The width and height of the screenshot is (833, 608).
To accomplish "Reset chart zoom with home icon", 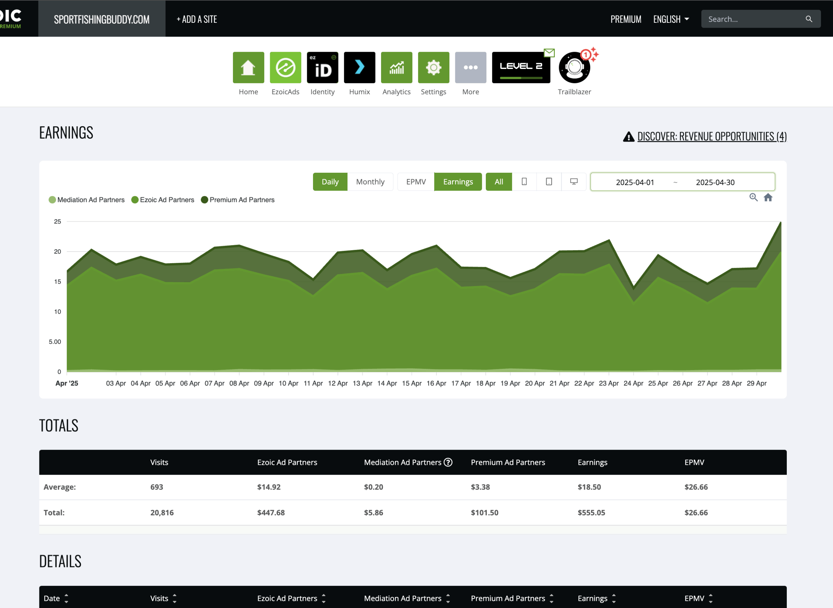I will click(768, 197).
